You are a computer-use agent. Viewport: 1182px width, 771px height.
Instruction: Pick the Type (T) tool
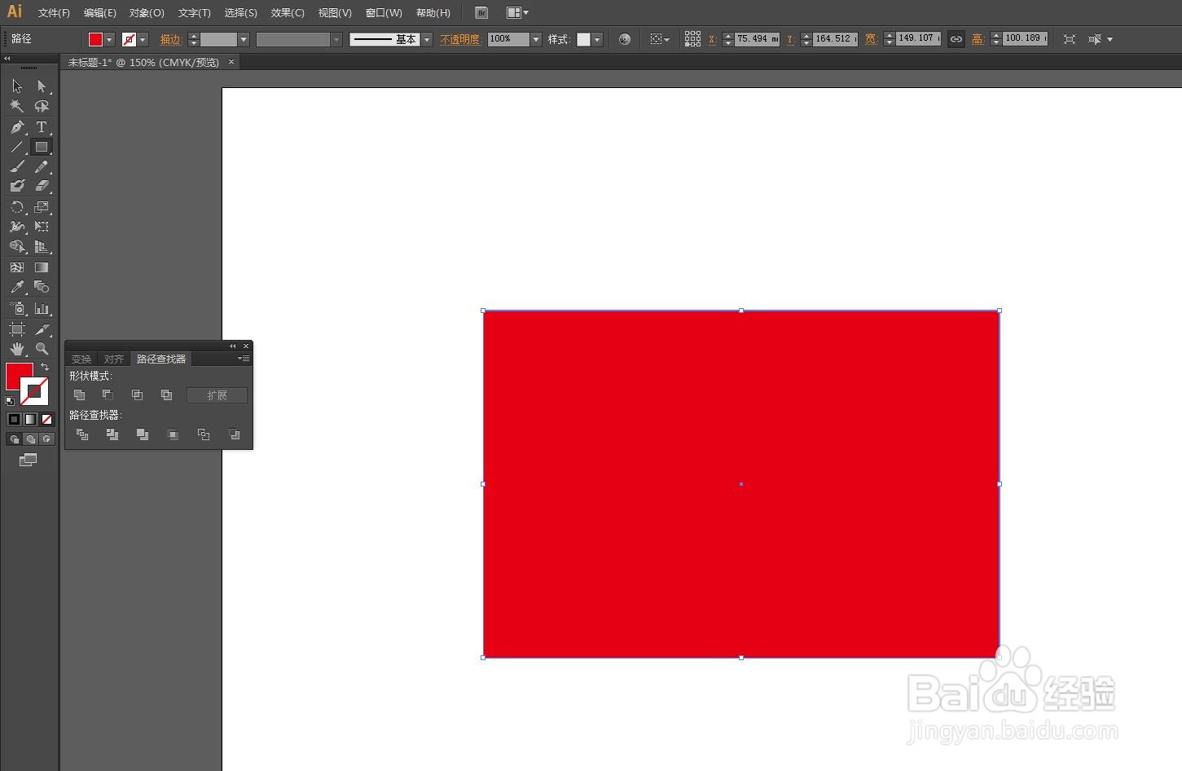(x=42, y=127)
